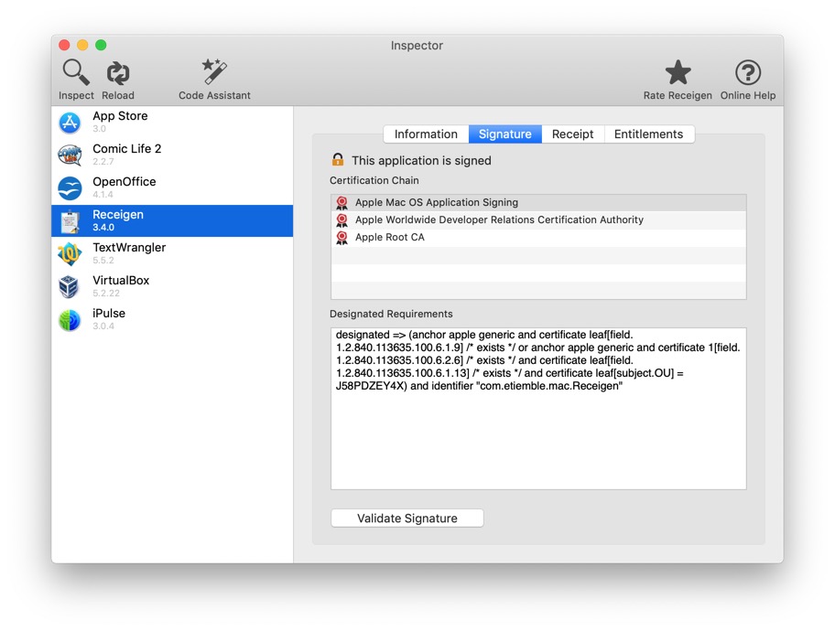Click the Signature tab
Screen dimensions: 835x631
click(504, 134)
